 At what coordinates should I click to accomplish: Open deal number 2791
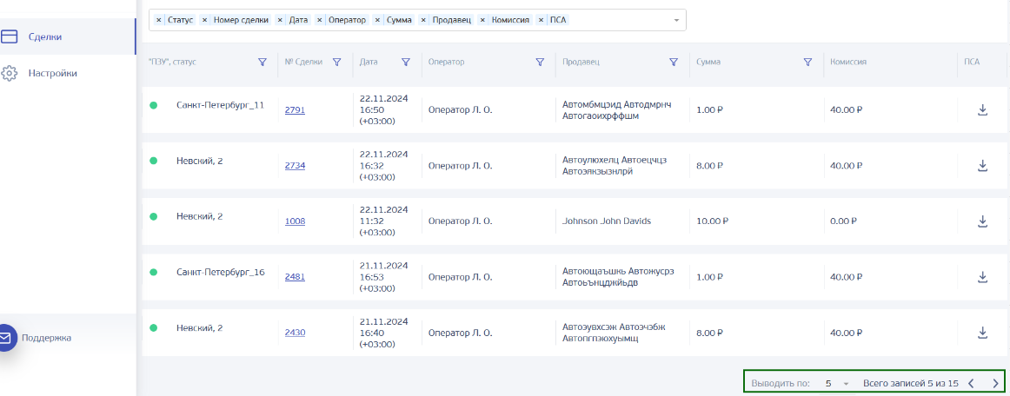[x=295, y=110]
